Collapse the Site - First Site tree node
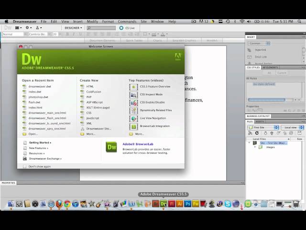 tap(249, 143)
